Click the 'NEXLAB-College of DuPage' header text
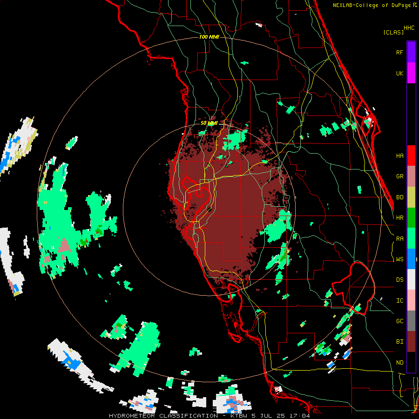This screenshot has height=419, width=419. coord(372,5)
